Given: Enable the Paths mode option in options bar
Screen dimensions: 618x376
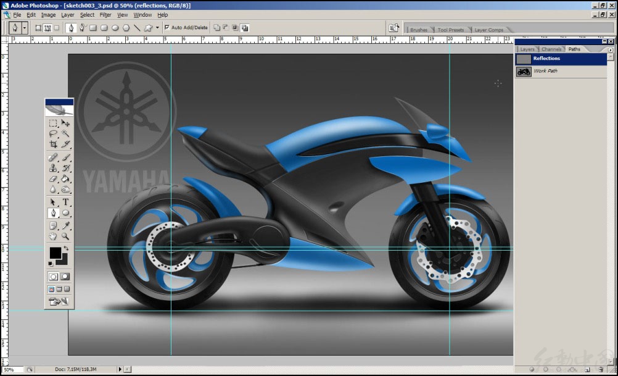Looking at the screenshot, I should pyautogui.click(x=47, y=28).
